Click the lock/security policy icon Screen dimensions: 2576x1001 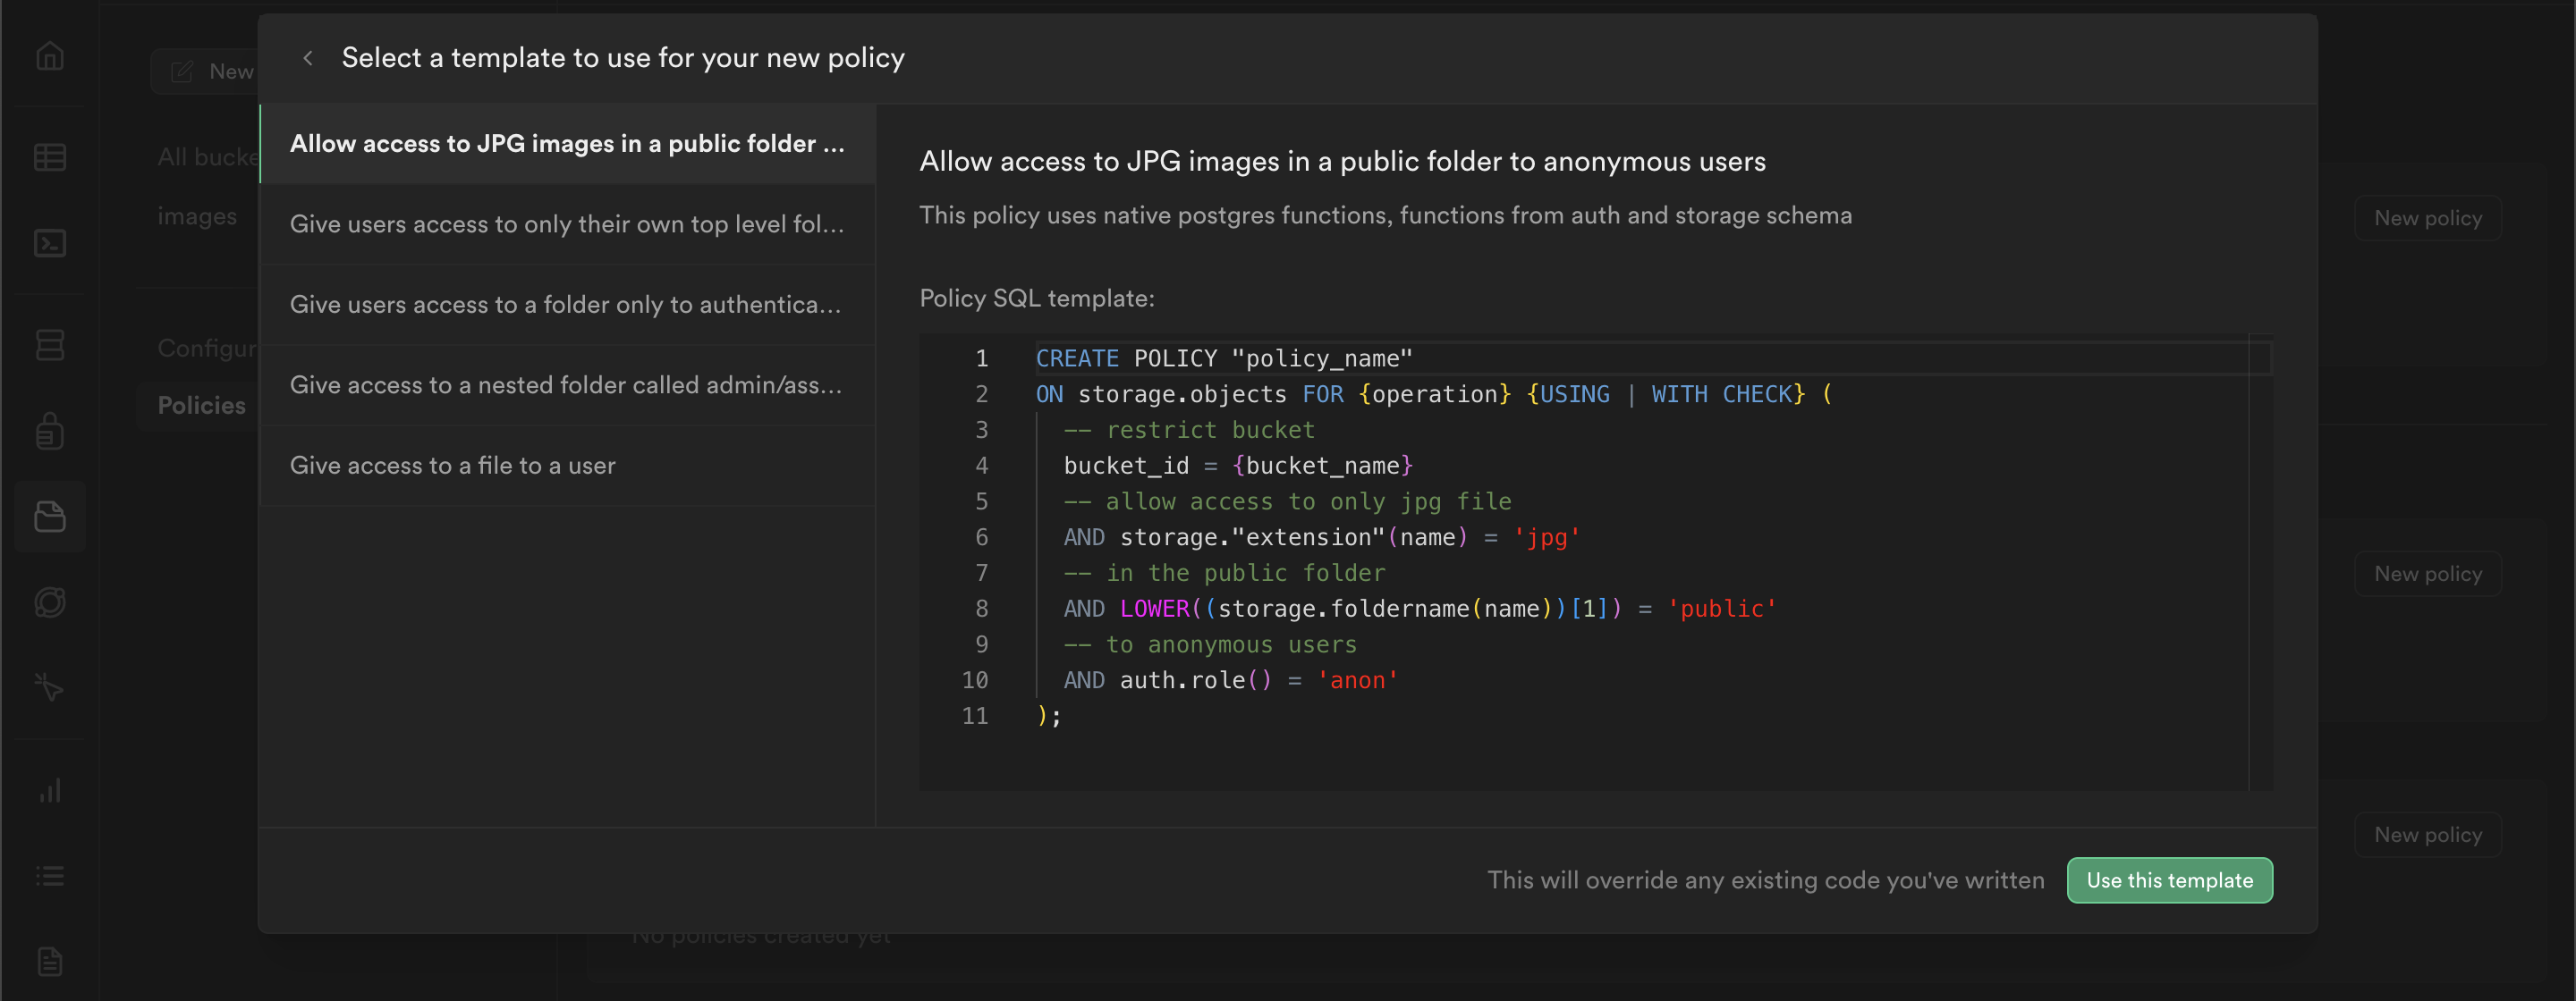(51, 428)
